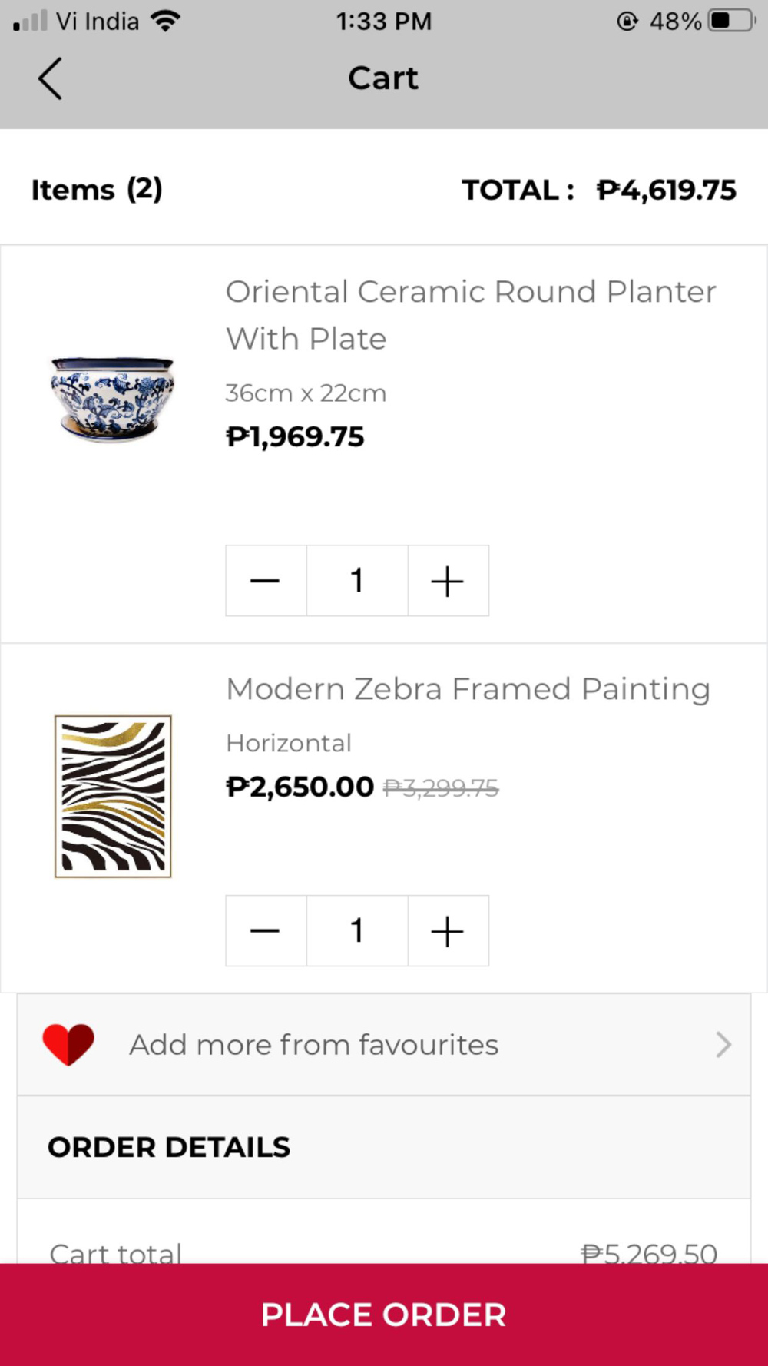
Task: Tap the planter price ₱1,969.75
Action: click(x=295, y=437)
